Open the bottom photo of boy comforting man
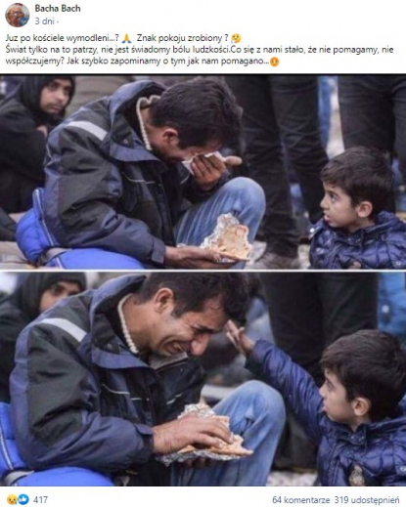406x507 pixels. (203, 379)
